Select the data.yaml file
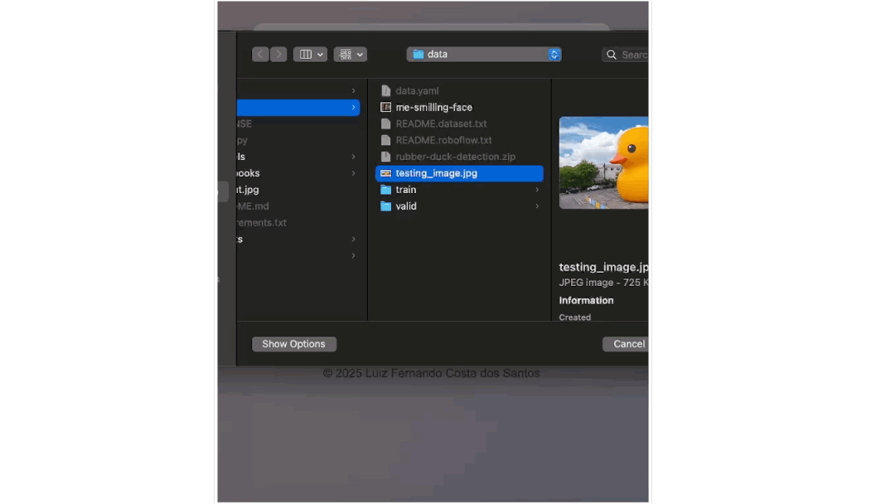Screen dimensions: 895x504 point(417,91)
